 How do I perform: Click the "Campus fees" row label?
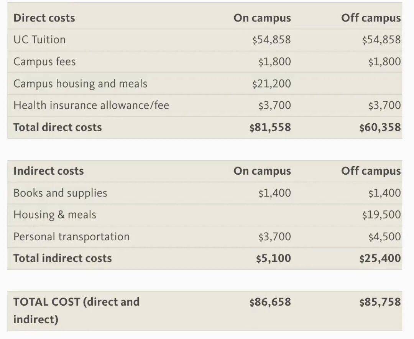coord(44,62)
